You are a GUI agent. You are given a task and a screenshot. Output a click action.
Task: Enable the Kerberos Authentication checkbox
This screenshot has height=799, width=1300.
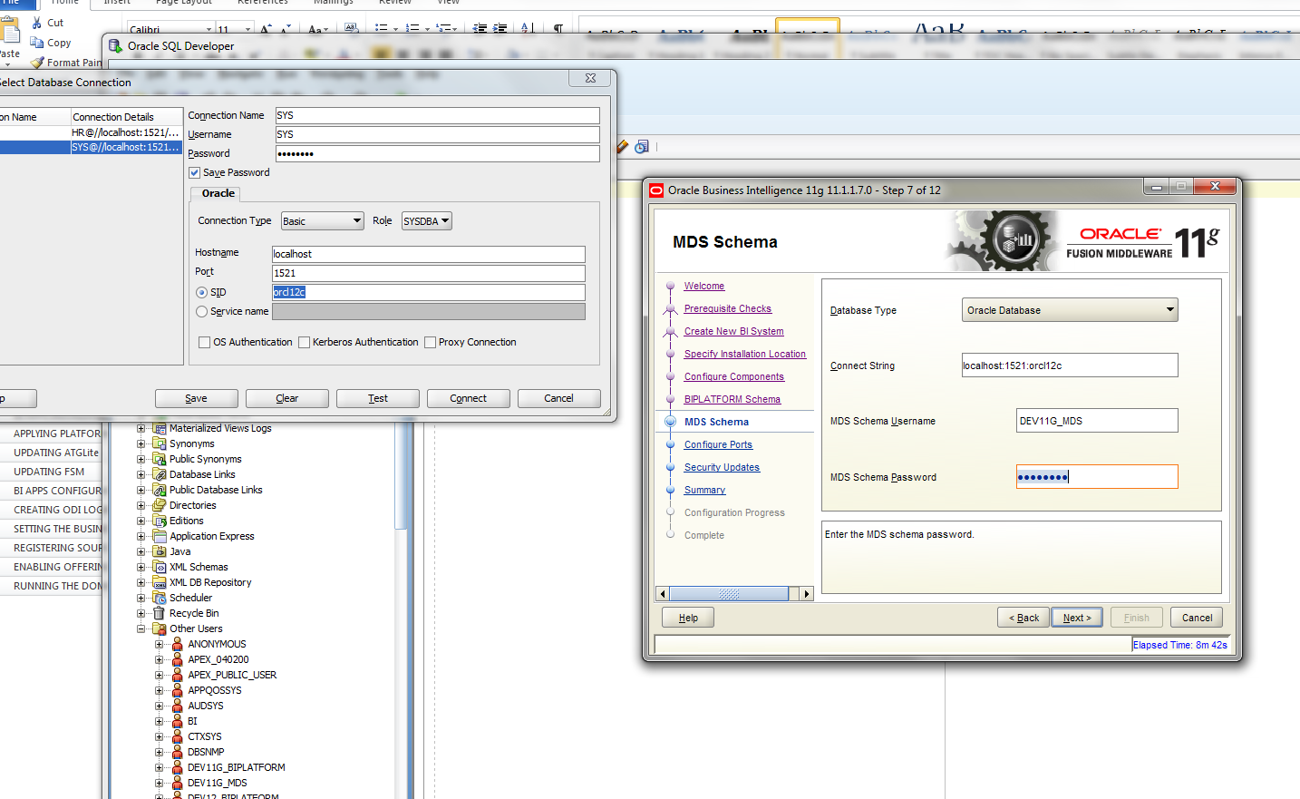(x=304, y=342)
